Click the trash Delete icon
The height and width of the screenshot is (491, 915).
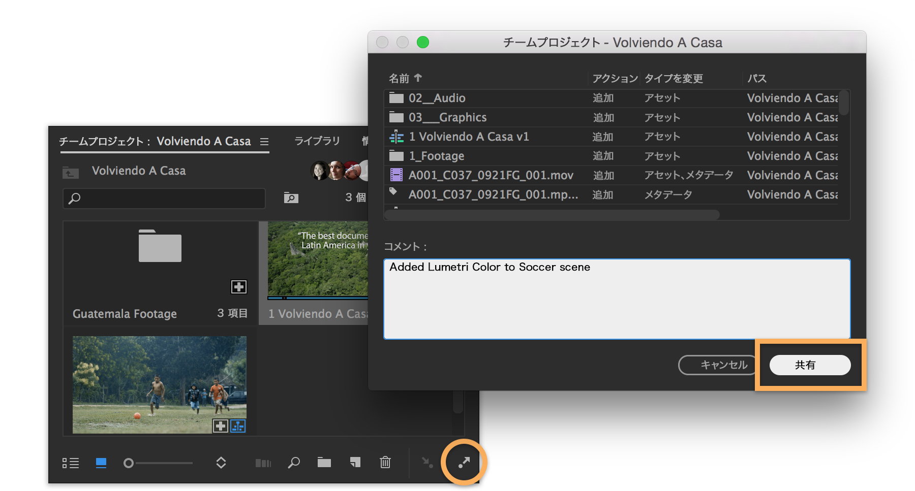point(385,462)
